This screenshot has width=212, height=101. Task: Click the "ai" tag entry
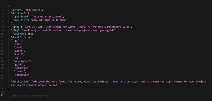[x=17, y=58]
